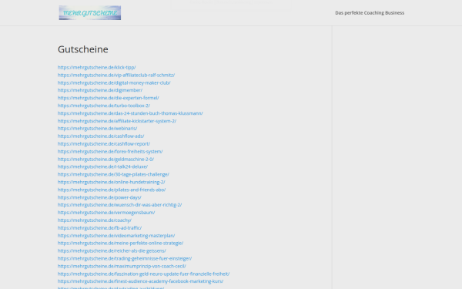Open the reicher-als-die-geissens link
This screenshot has height=289, width=462.
tap(112, 250)
